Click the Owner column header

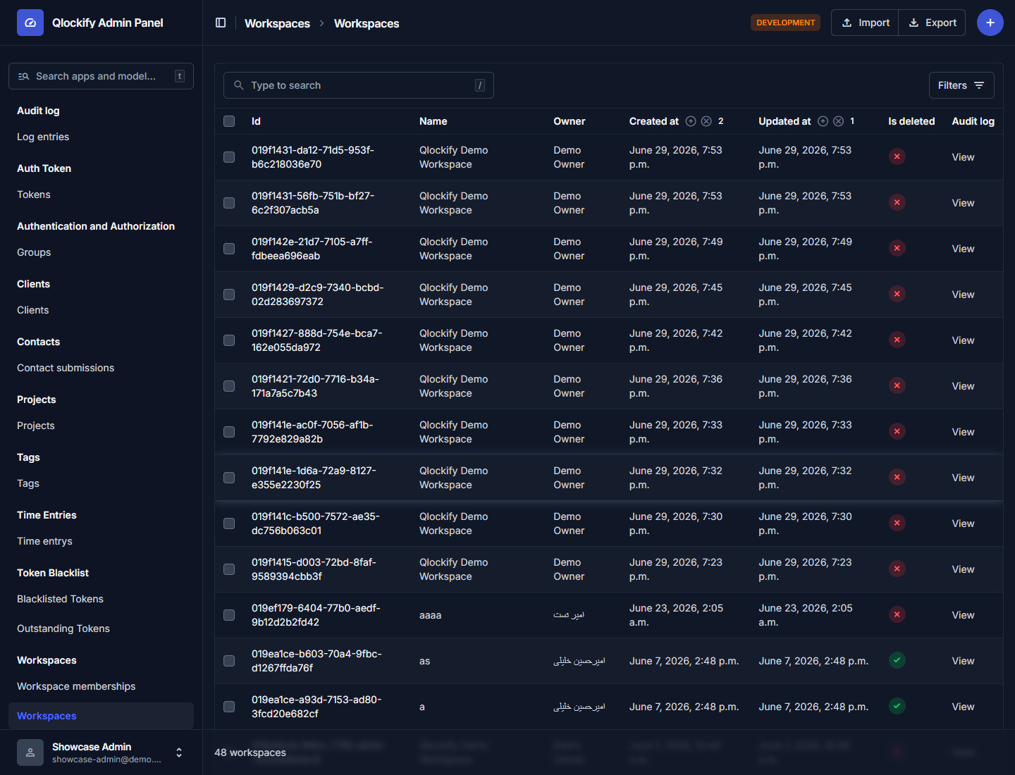pos(569,121)
